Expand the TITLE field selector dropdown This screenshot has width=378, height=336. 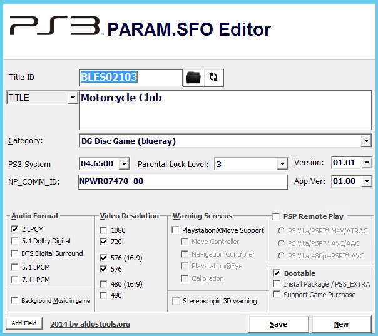[x=73, y=98]
